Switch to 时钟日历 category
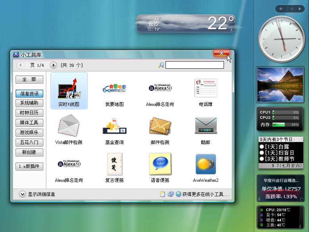309x232 pixels. tap(29, 113)
